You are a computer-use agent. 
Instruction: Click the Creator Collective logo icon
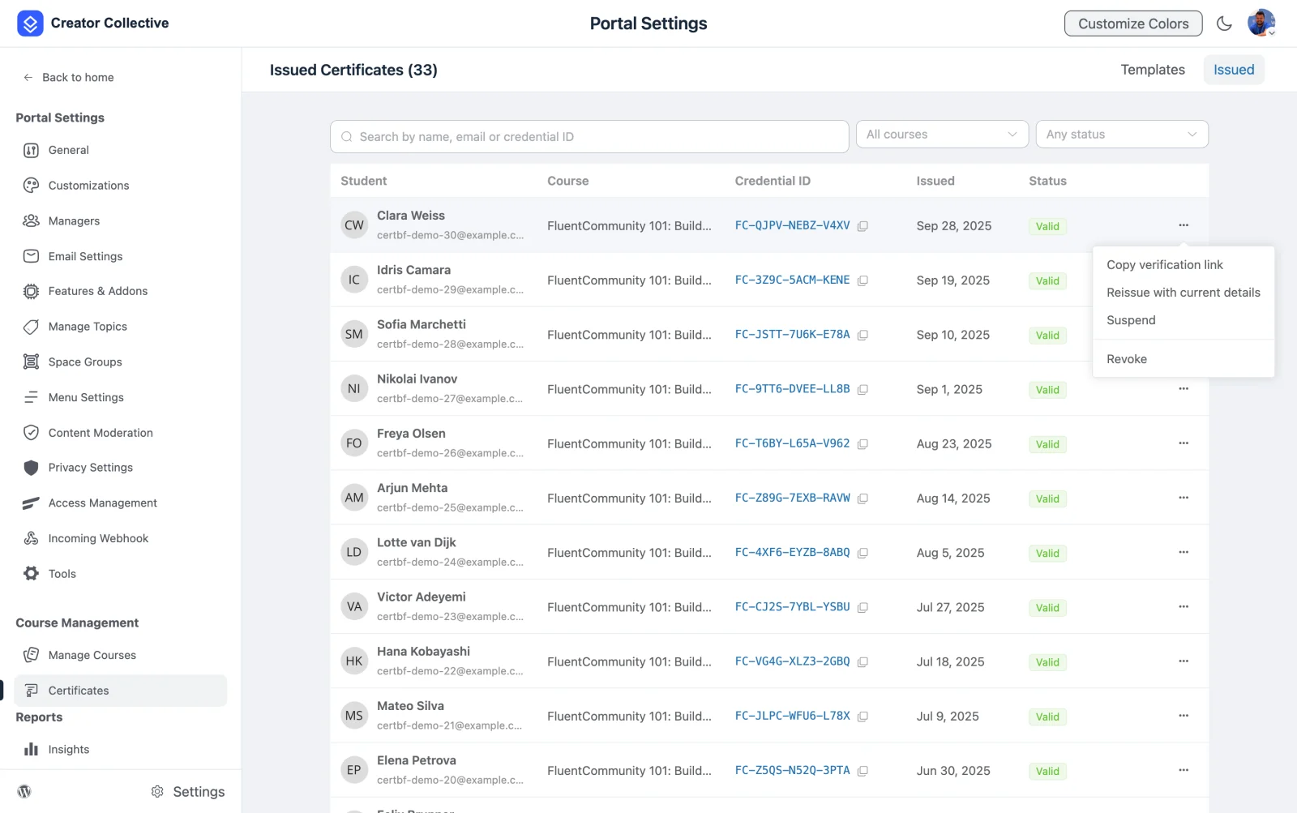[30, 24]
